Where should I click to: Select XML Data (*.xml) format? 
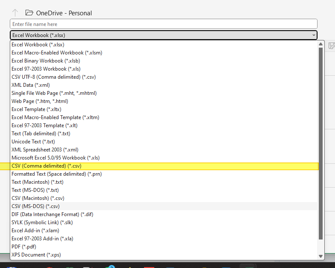pyautogui.click(x=164, y=85)
